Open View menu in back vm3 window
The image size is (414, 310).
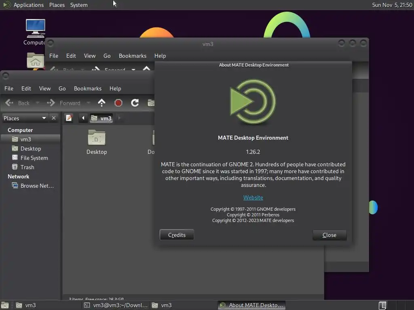click(90, 56)
